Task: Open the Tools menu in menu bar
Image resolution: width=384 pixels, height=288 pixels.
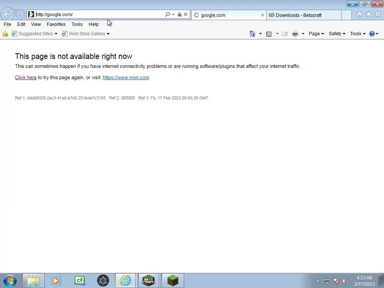Action: (77, 24)
